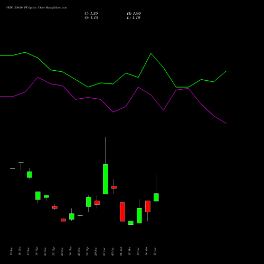The width and height of the screenshot is (264, 264).
Task: Click the green candlestick for 13 Oct
Action: [x=139, y=215]
